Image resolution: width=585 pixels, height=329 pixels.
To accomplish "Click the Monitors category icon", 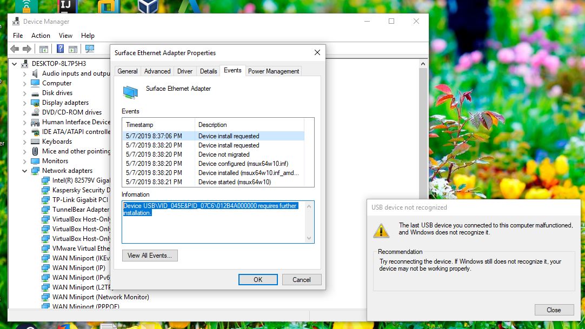I will 35,161.
